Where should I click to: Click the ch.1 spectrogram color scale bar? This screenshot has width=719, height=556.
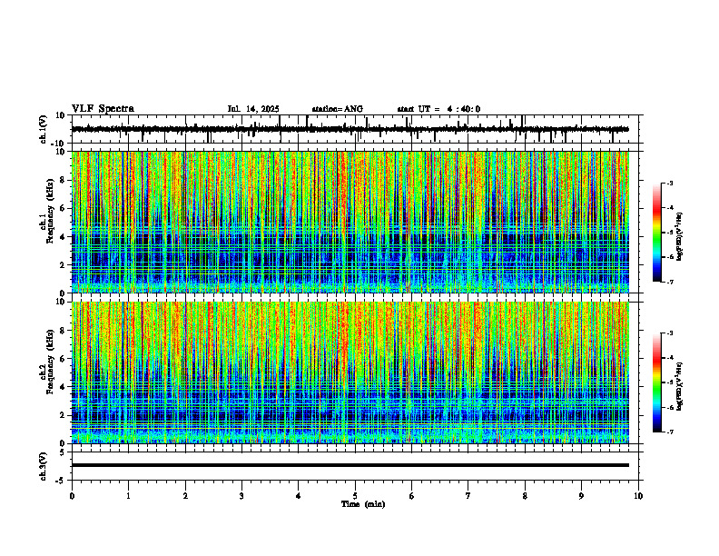pyautogui.click(x=657, y=233)
